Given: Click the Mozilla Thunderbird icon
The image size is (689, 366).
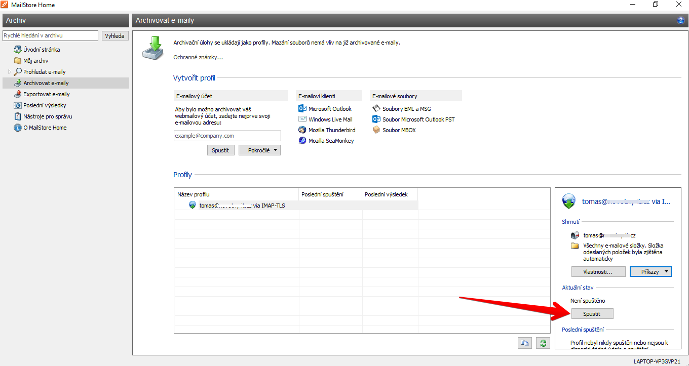Looking at the screenshot, I should pos(302,130).
